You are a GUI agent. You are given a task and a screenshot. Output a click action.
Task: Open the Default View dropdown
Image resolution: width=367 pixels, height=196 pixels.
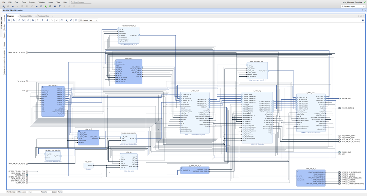[88, 20]
